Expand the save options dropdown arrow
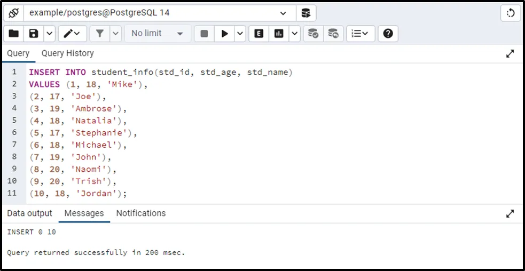 [49, 34]
